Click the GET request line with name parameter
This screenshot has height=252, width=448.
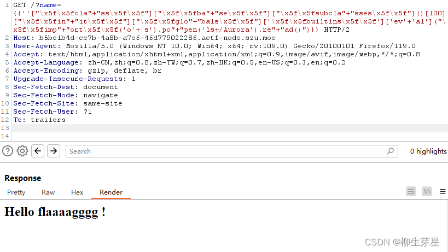(x=229, y=17)
